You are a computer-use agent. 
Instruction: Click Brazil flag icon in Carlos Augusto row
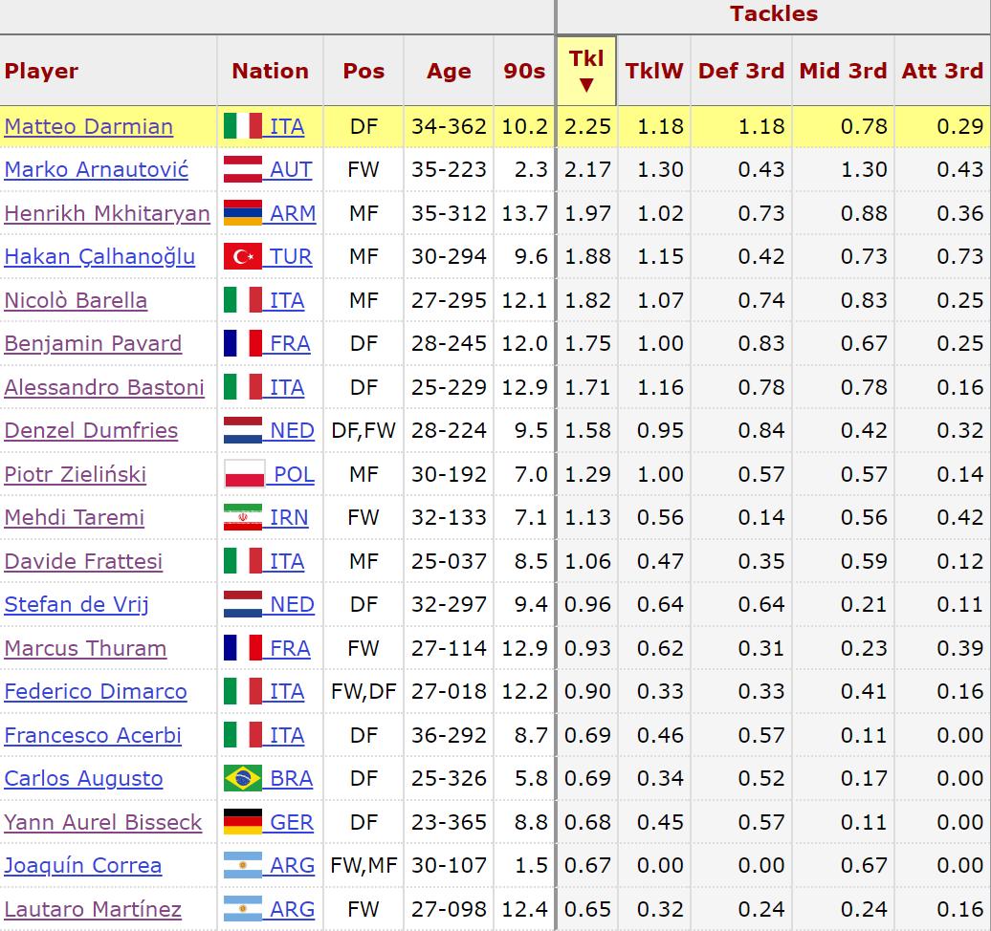pos(242,779)
